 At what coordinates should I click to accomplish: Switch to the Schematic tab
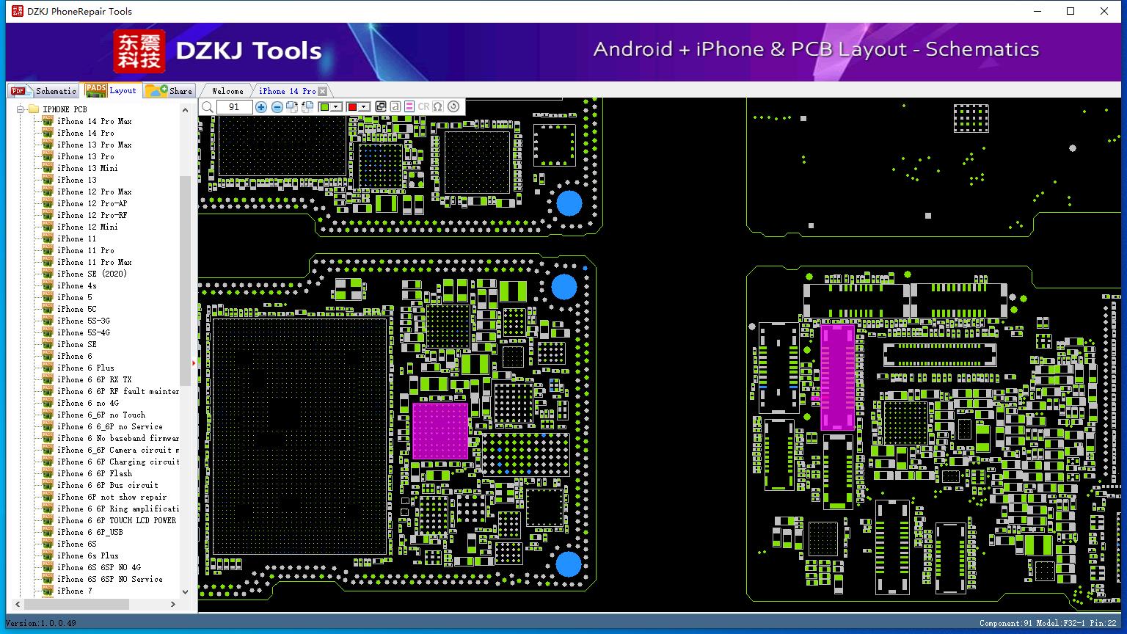coord(44,91)
